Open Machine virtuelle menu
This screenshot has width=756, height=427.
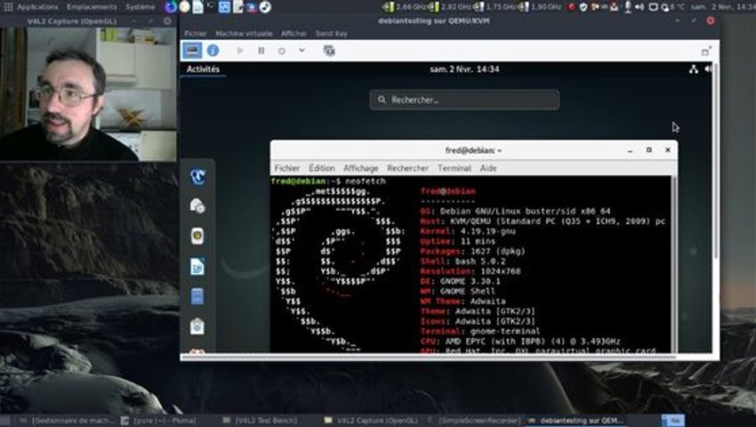coord(244,33)
